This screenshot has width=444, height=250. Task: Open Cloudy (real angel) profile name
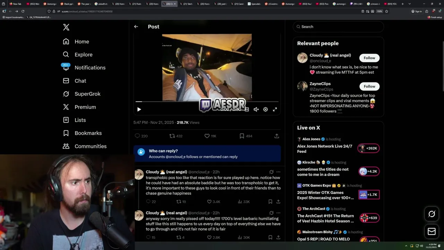tap(330, 55)
